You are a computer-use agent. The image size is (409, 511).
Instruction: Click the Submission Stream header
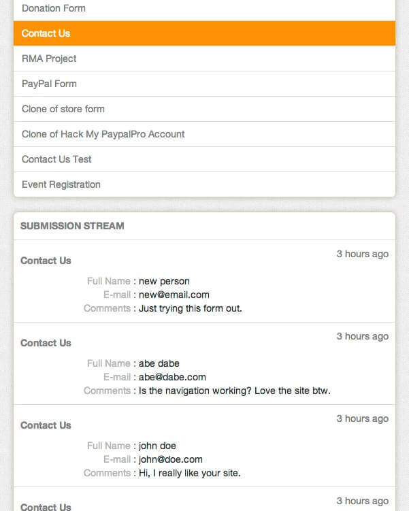click(x=72, y=226)
